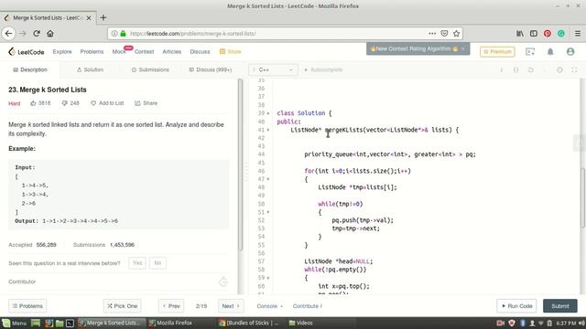Upvote the problem with thumbs-up icon
Viewport: 586px width, 329px height.
coord(33,103)
